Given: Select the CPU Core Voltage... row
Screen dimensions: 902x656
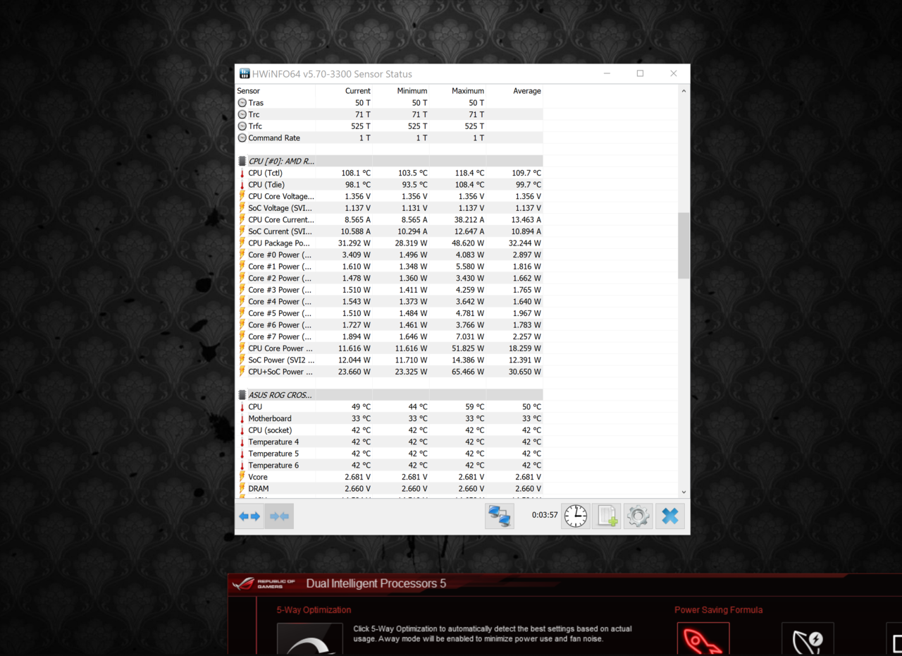Looking at the screenshot, I should coord(389,196).
